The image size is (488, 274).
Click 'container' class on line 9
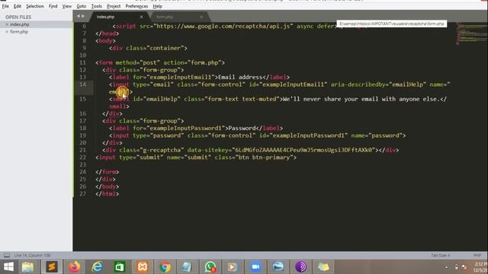[165, 48]
